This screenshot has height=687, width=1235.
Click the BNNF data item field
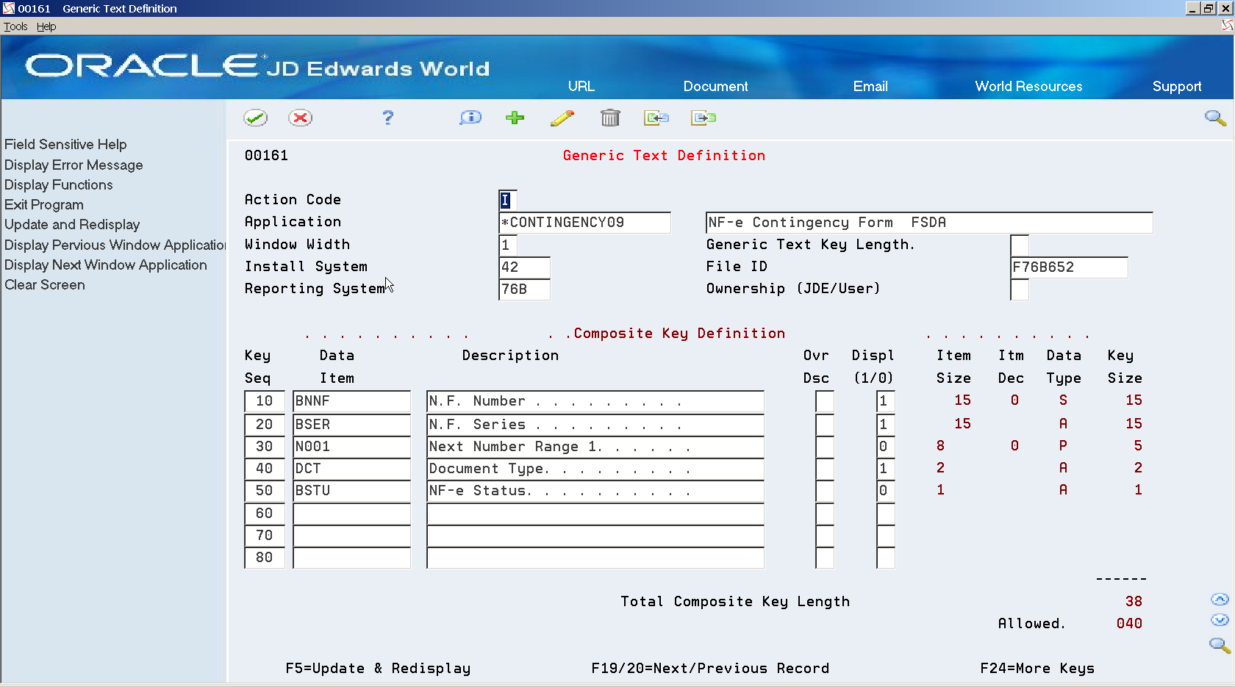pyautogui.click(x=351, y=401)
